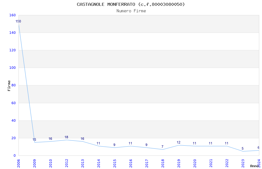262x169 pixels.
Task: Click the y-axis value 80
Action: click(x=14, y=85)
